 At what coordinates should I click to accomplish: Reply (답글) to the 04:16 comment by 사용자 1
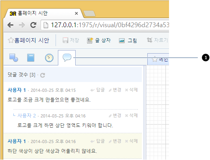(x=97, y=141)
